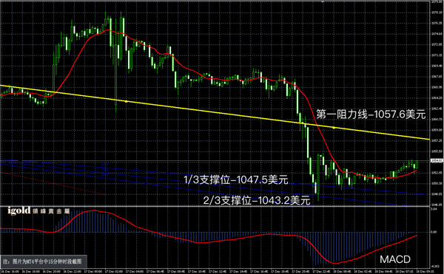Image resolution: width=444 pixels, height=274 pixels.
Task: Select the yellow trendline's right anchor point
Action: pos(334,128)
